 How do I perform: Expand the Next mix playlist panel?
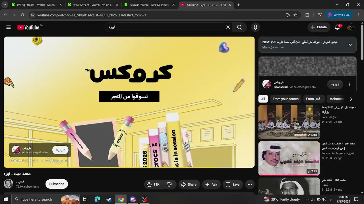[350, 45]
